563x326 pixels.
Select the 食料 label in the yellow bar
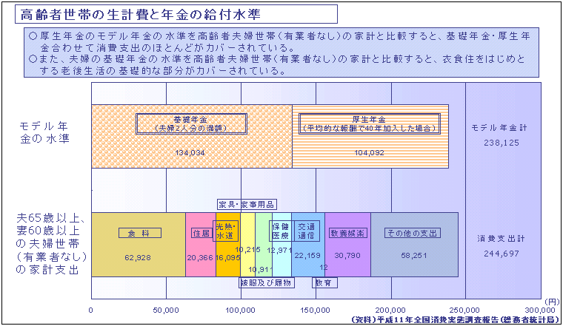139,233
